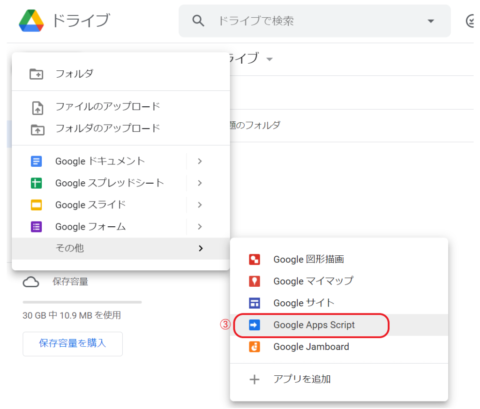Click the Google Drive logo
Screen dimensions: 480x409
[x=31, y=21]
